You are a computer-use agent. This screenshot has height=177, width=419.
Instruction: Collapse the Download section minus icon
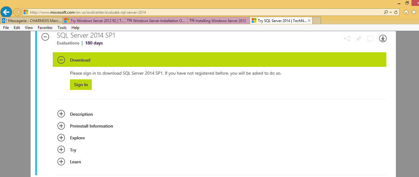point(61,60)
